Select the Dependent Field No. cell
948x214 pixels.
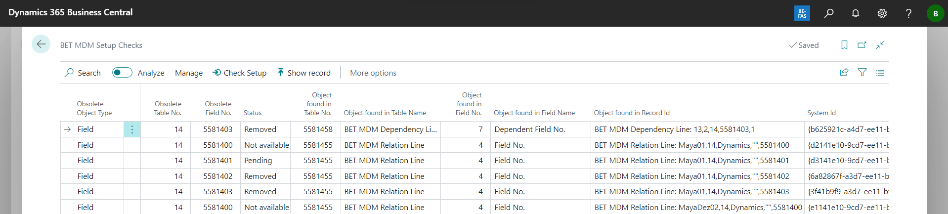coord(541,129)
